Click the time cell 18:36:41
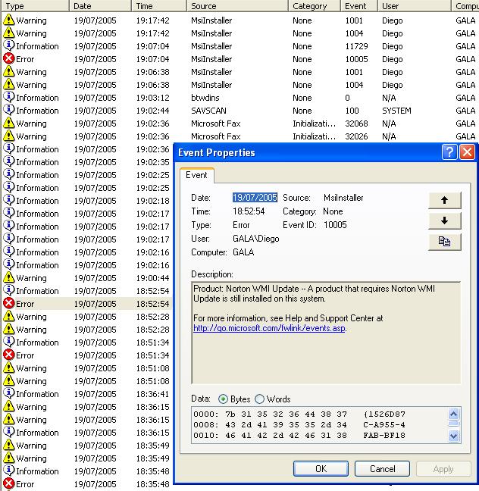The width and height of the screenshot is (479, 491). tap(152, 394)
